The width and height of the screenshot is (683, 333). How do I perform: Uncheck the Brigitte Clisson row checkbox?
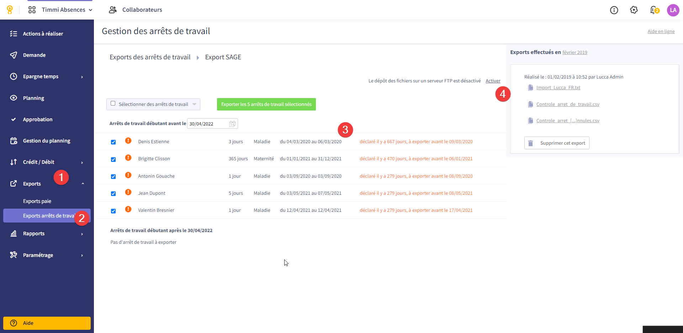coord(113,159)
